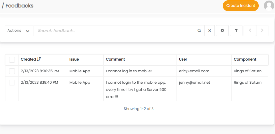This screenshot has width=275, height=134.
Task: Click the Comment column header
Action: (x=115, y=59)
